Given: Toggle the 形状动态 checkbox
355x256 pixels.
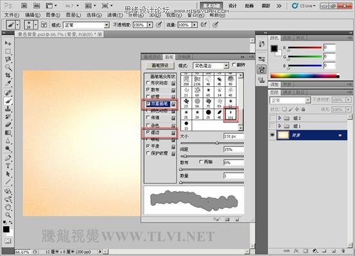Looking at the screenshot, I should 148,83.
